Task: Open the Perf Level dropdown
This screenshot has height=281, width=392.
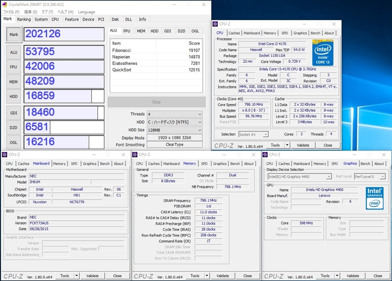Action: (x=370, y=176)
